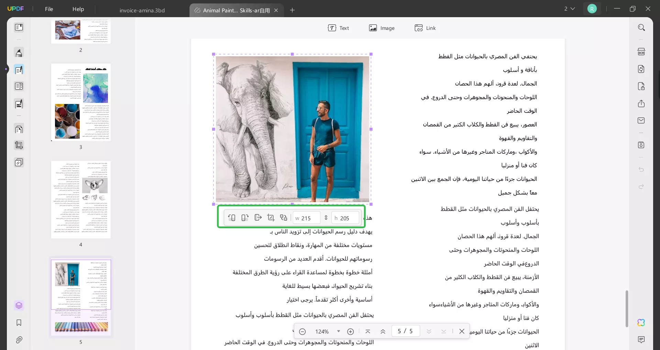The image size is (660, 350).
Task: Click the image height field
Action: click(345, 218)
